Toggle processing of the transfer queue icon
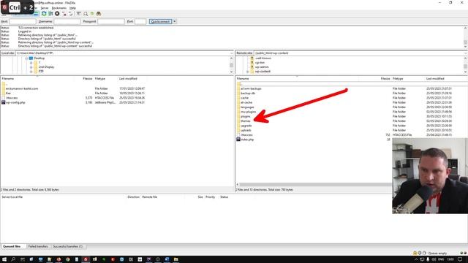The width and height of the screenshot is (468, 263). 50,13
